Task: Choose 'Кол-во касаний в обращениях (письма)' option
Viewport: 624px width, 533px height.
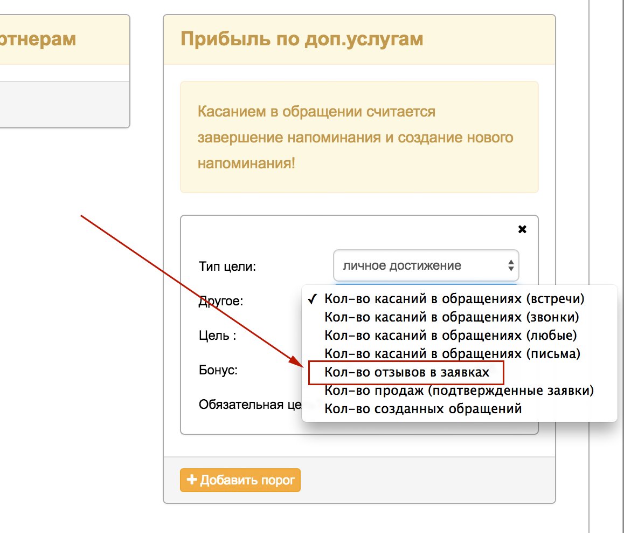Action: point(459,353)
